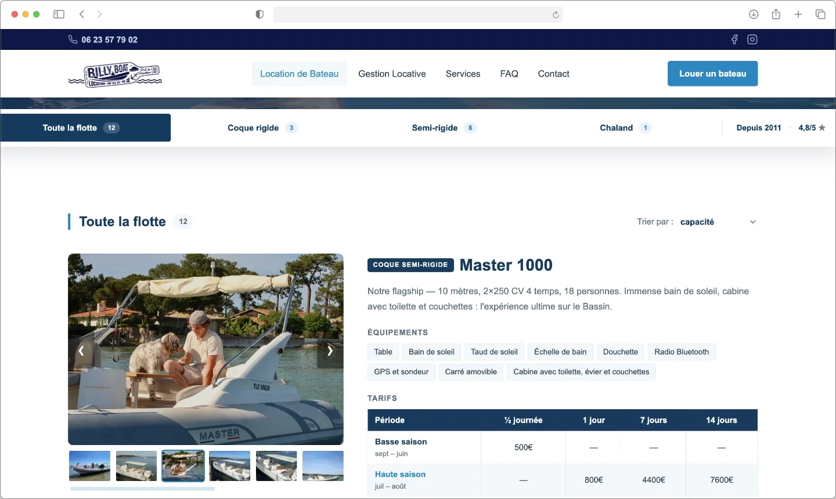Click the gallery thumbnail scrollbar
This screenshot has height=499, width=836.
point(142,489)
